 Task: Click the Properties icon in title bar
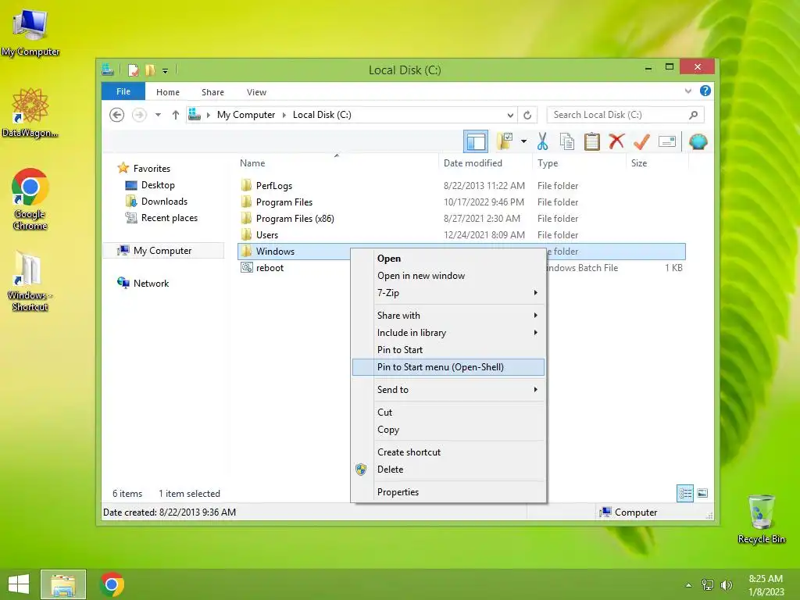pyautogui.click(x=133, y=70)
